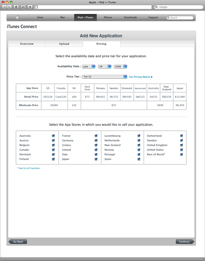Click the Apple logo in navigation bar
This screenshot has width=205, height=261.
point(18,17)
